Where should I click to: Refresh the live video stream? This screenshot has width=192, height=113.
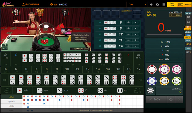tap(5, 45)
